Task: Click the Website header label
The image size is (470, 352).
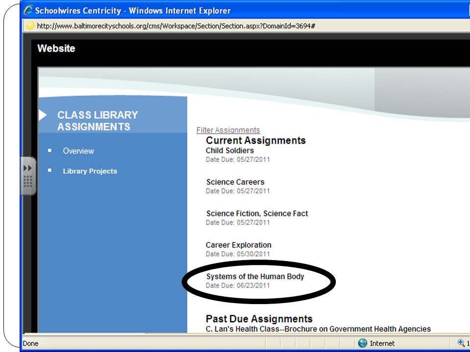Action: (x=56, y=48)
